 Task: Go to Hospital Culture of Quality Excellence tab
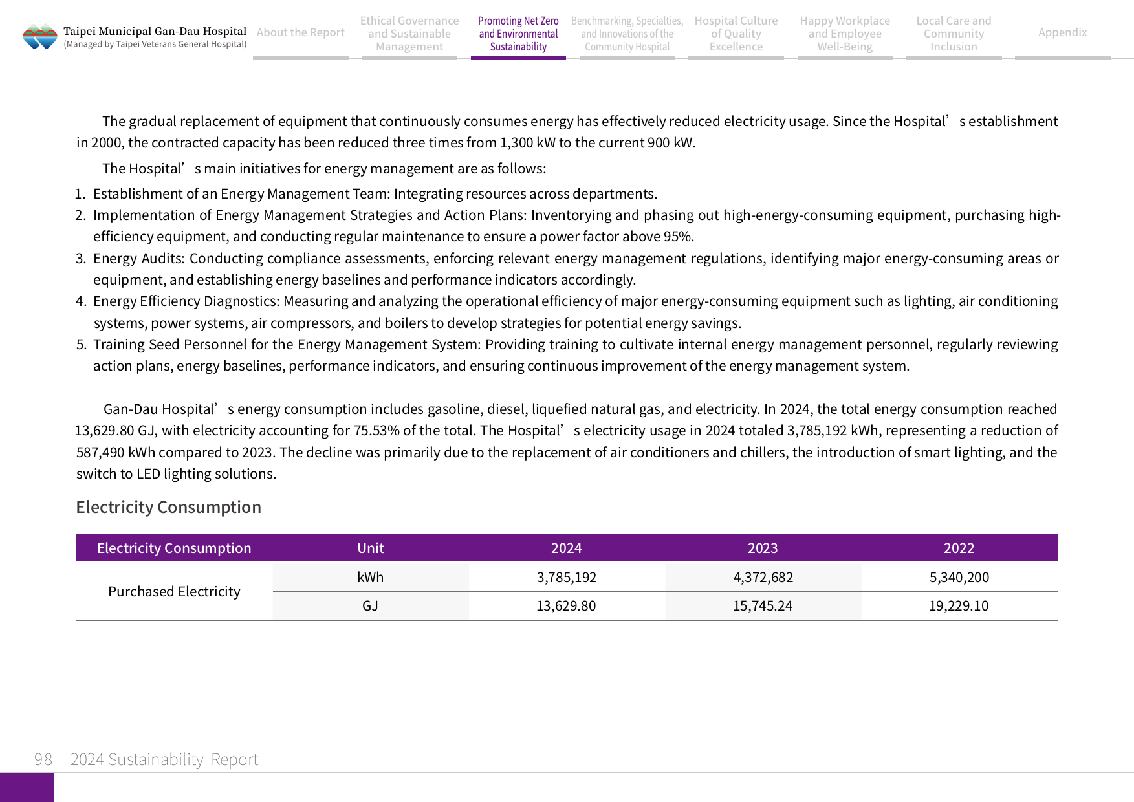(x=736, y=34)
